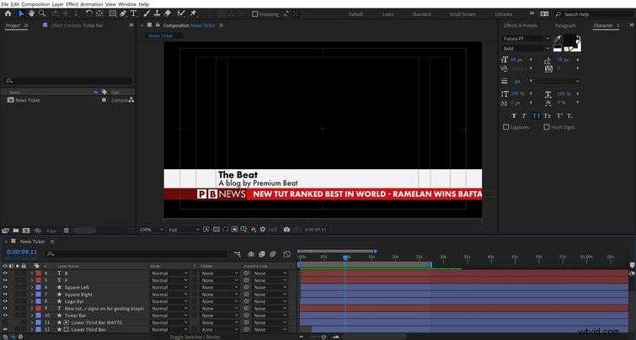The image size is (636, 340).
Task: Open the Composition menu
Action: coord(35,4)
